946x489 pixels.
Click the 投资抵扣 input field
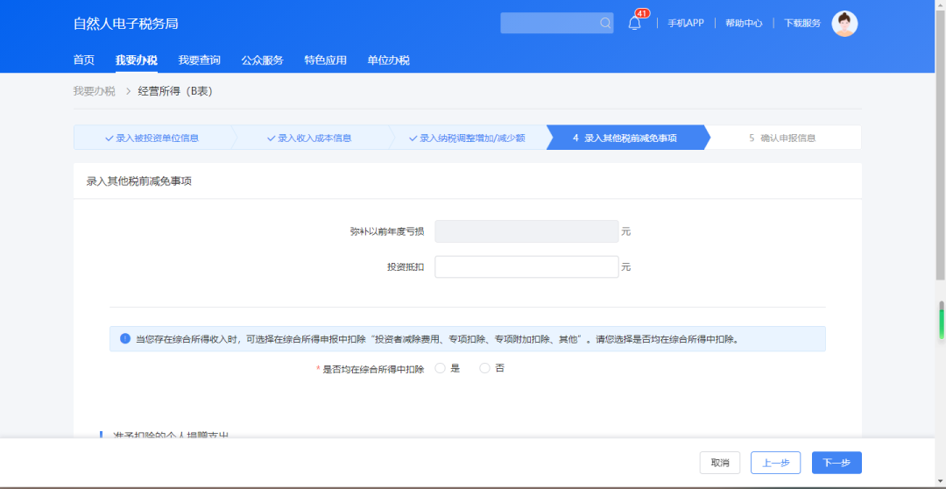(x=526, y=267)
